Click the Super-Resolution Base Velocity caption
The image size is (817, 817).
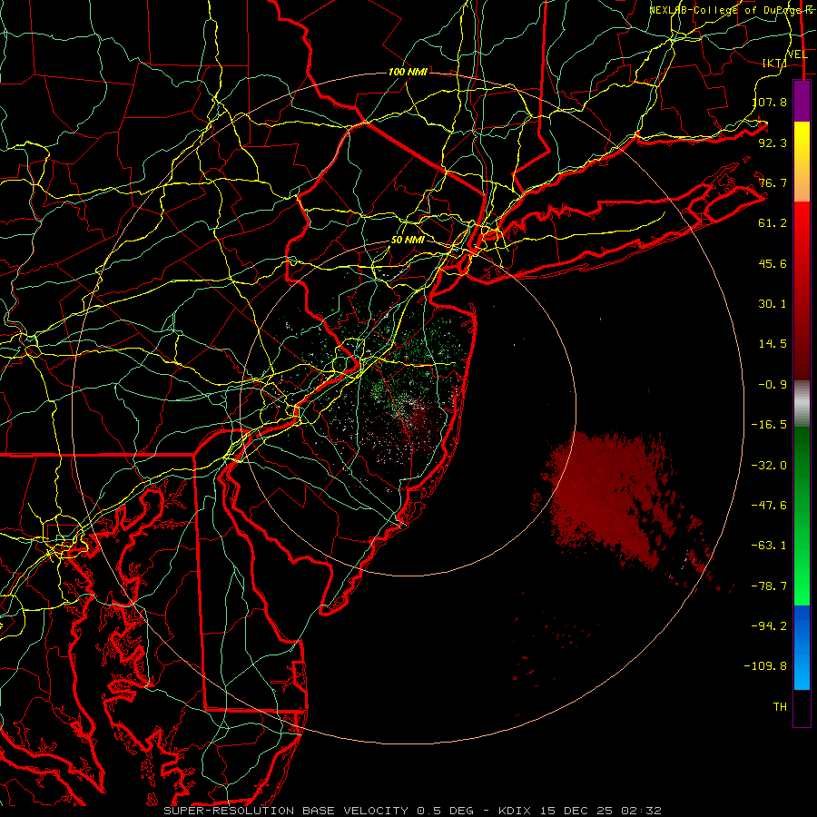[413, 811]
